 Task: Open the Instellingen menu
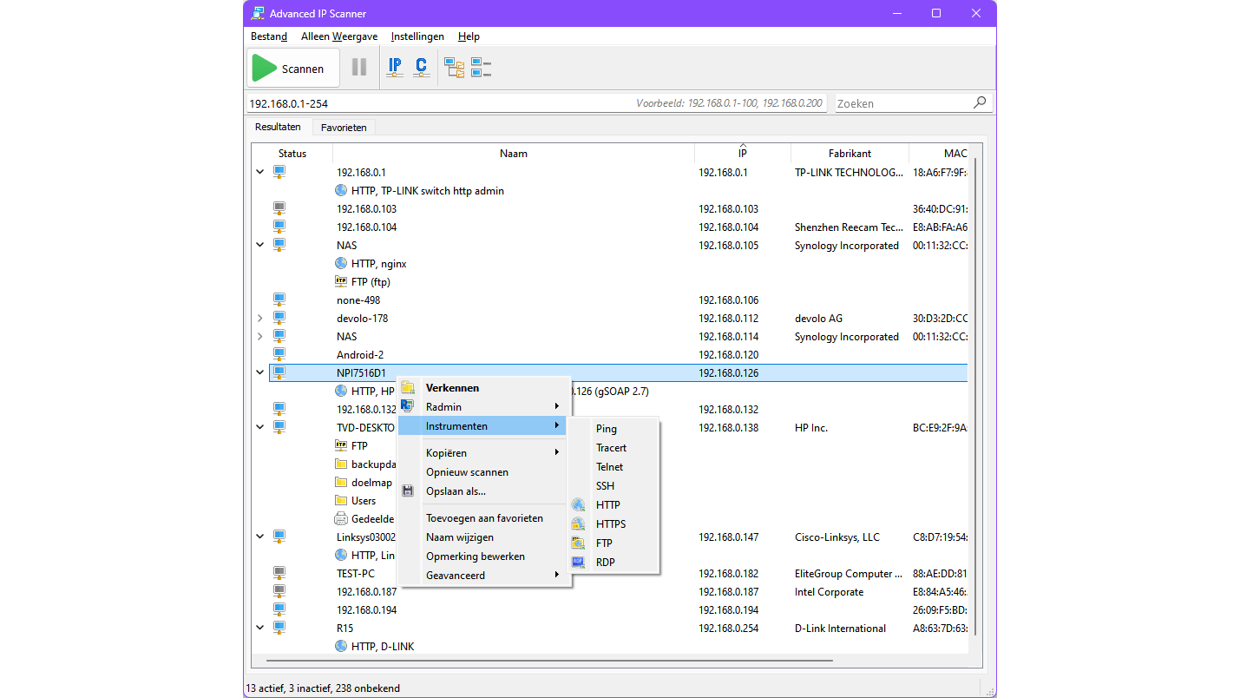coord(417,36)
